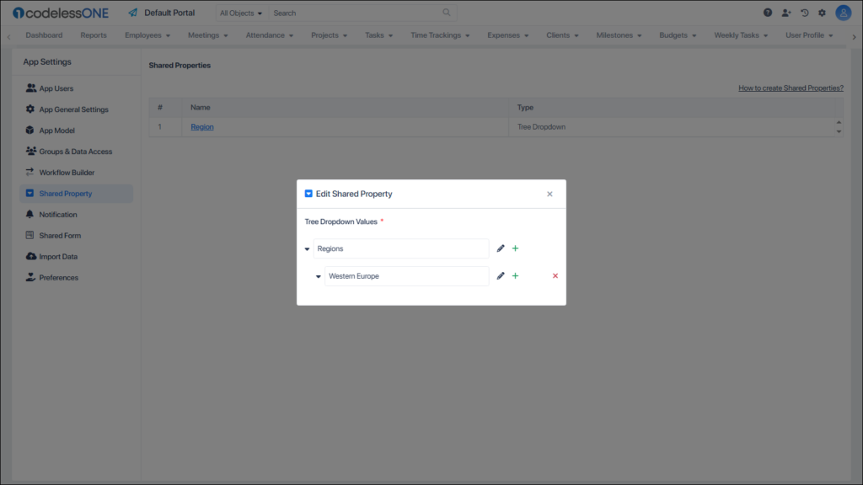Select Shared Property in sidebar
The image size is (863, 485).
77,194
